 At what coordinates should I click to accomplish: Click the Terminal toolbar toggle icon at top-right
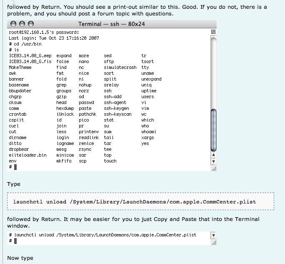point(213,32)
